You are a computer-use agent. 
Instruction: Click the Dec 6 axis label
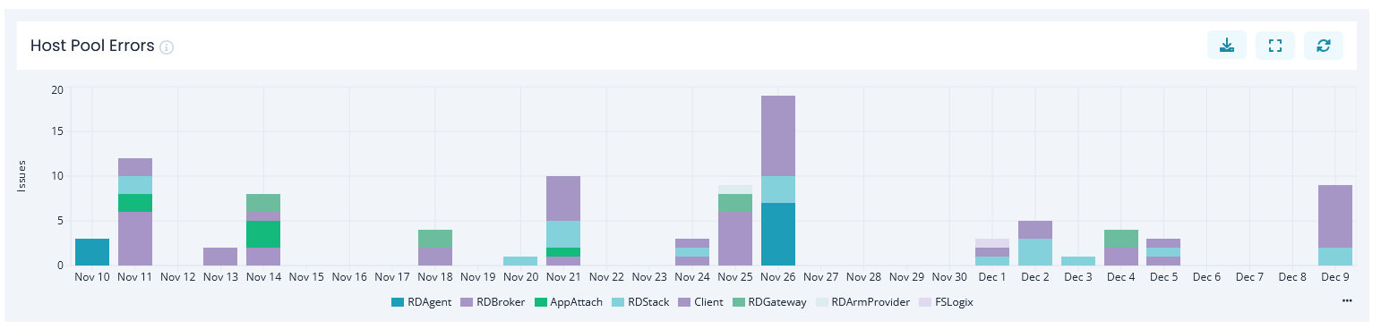(x=1206, y=277)
